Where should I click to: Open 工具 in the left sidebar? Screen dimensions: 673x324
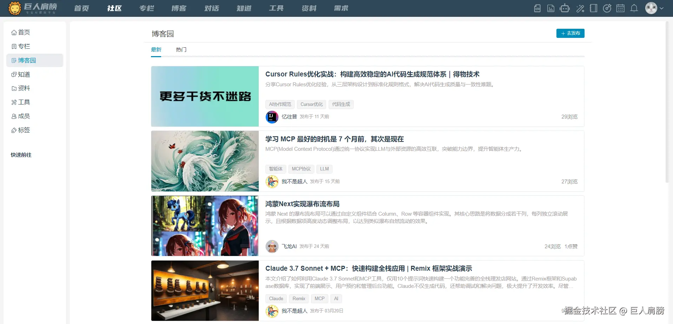click(35, 102)
